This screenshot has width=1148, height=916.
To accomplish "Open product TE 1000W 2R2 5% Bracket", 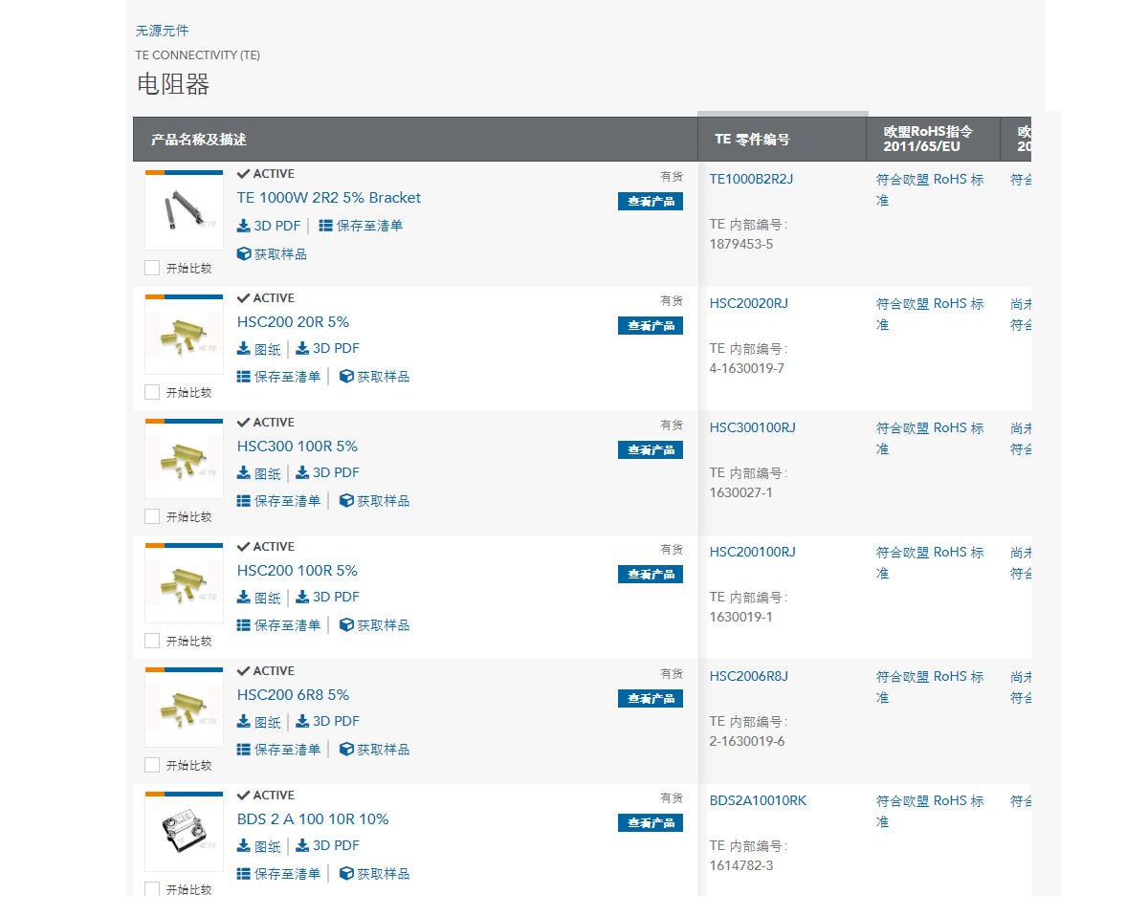I will pyautogui.click(x=329, y=198).
